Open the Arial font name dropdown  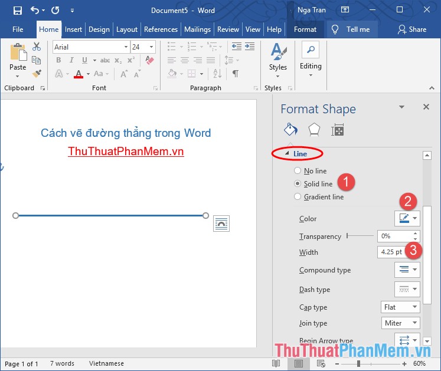pyautogui.click(x=126, y=47)
